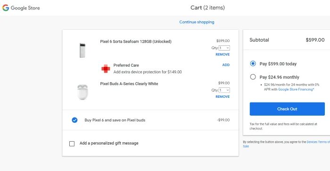Remove the Pixel 6 from cart
330x171 pixels.
click(x=223, y=54)
